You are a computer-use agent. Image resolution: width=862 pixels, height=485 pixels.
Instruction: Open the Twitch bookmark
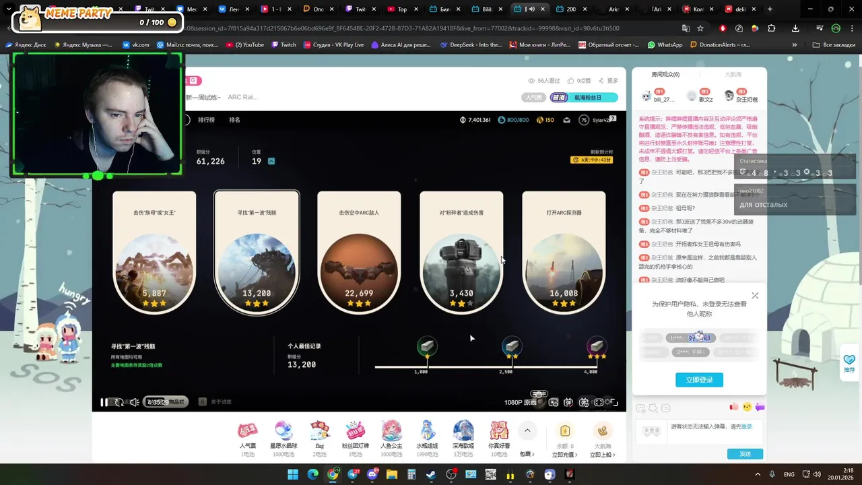(x=284, y=45)
